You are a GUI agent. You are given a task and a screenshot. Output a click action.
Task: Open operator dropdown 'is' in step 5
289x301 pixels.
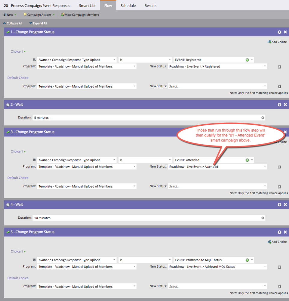145,260
